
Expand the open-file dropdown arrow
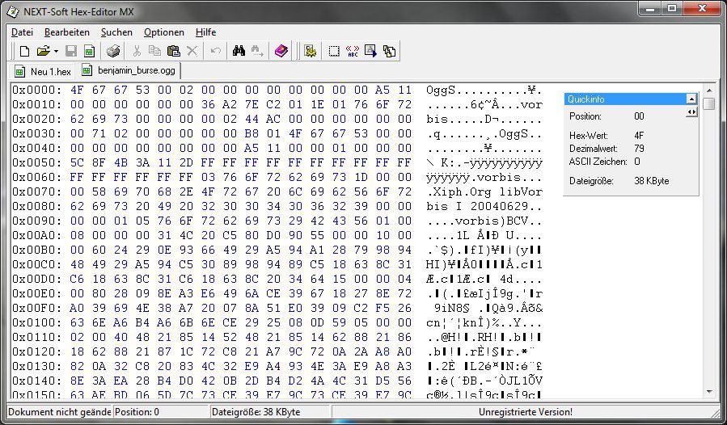click(55, 51)
